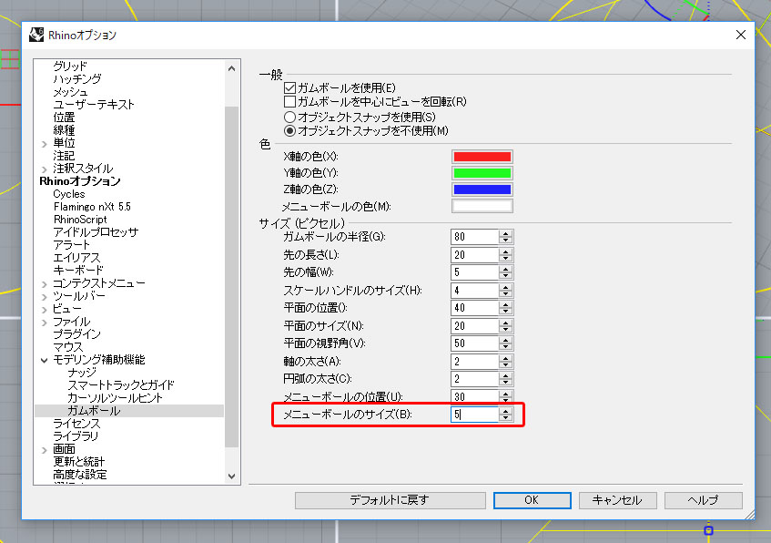
Task: Increase ガムボールの半径 with up spinner arrow
Action: point(505,233)
